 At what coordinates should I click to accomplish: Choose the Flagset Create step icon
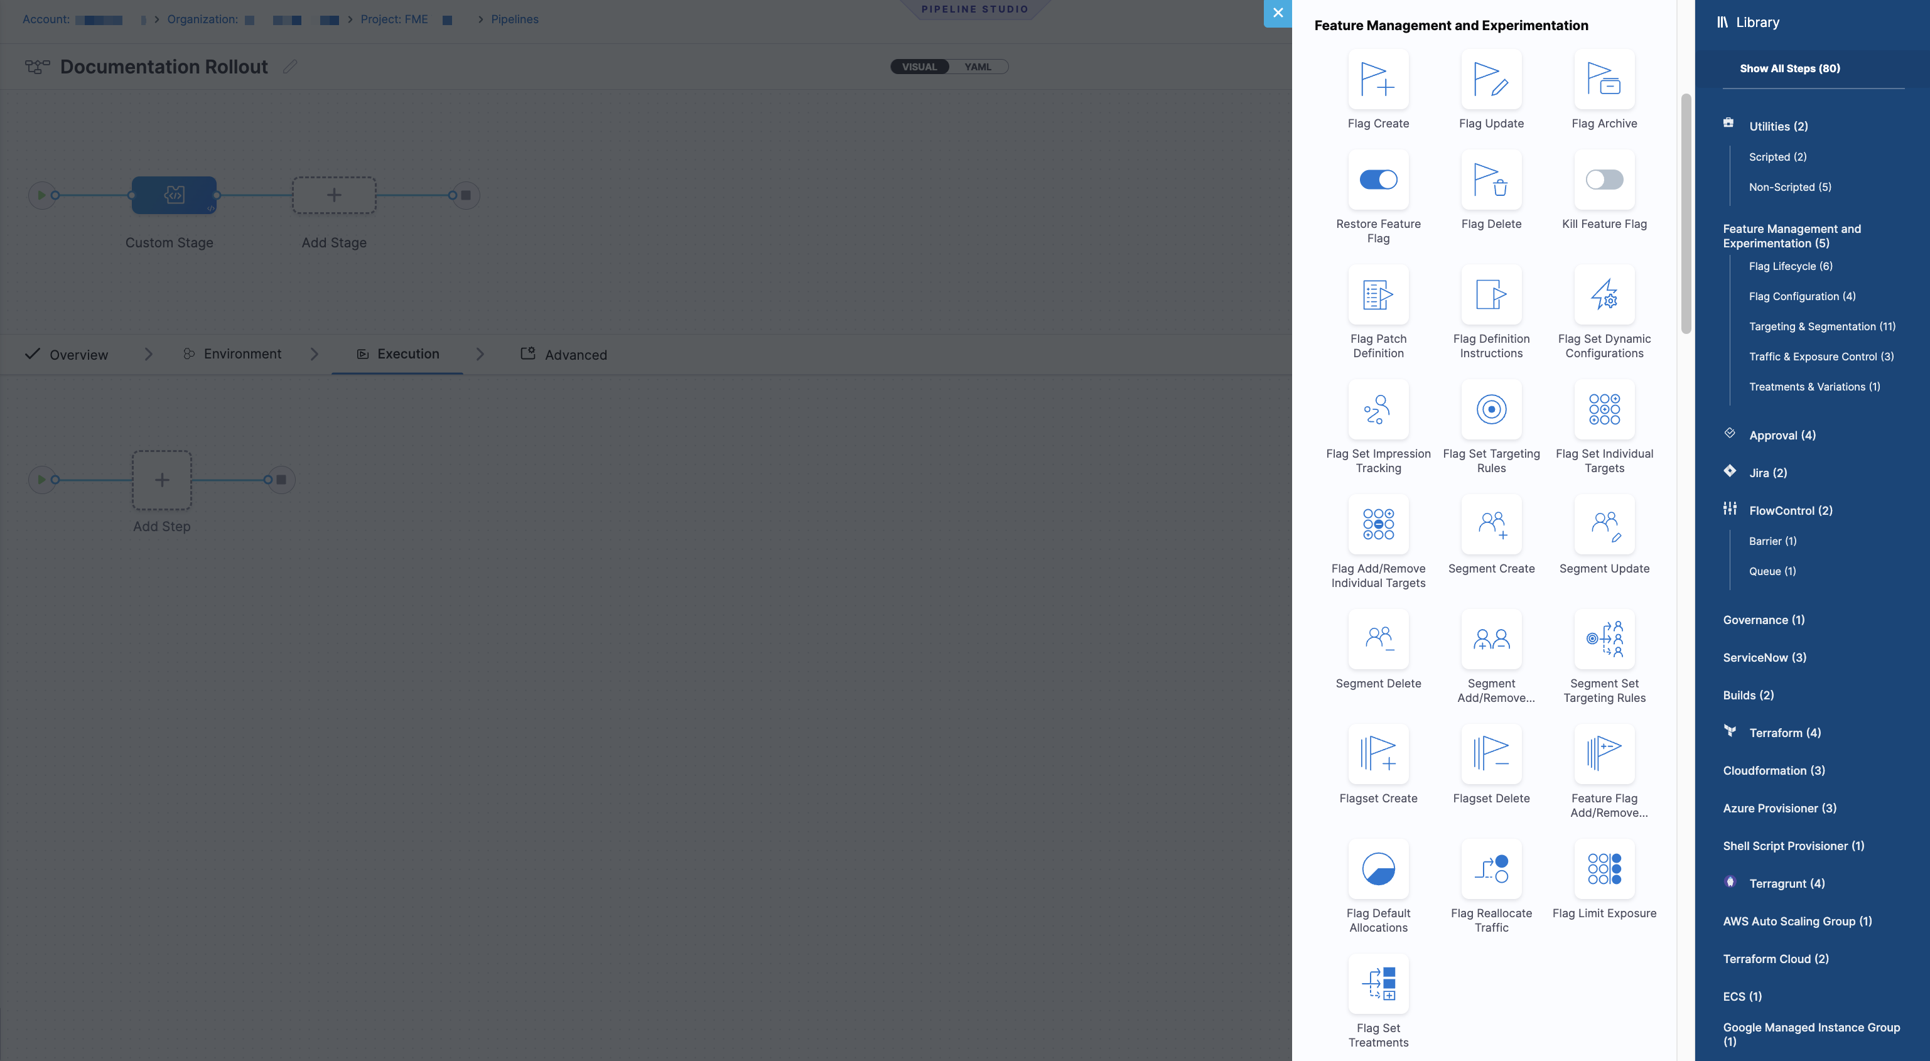[1378, 754]
